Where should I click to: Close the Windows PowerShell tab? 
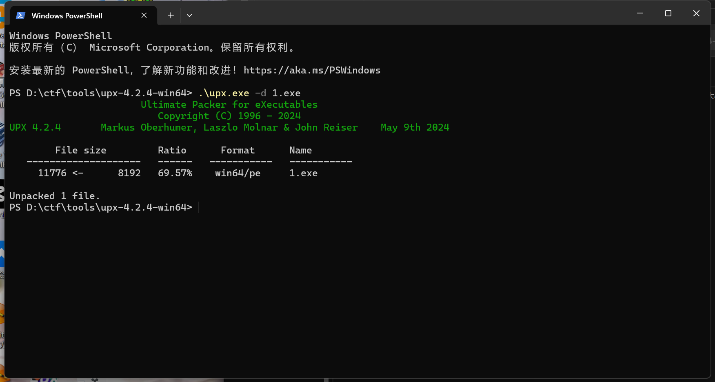point(144,16)
